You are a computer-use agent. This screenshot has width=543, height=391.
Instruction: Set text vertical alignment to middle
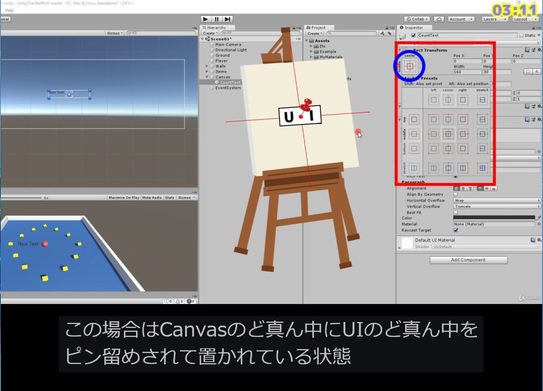click(x=487, y=188)
